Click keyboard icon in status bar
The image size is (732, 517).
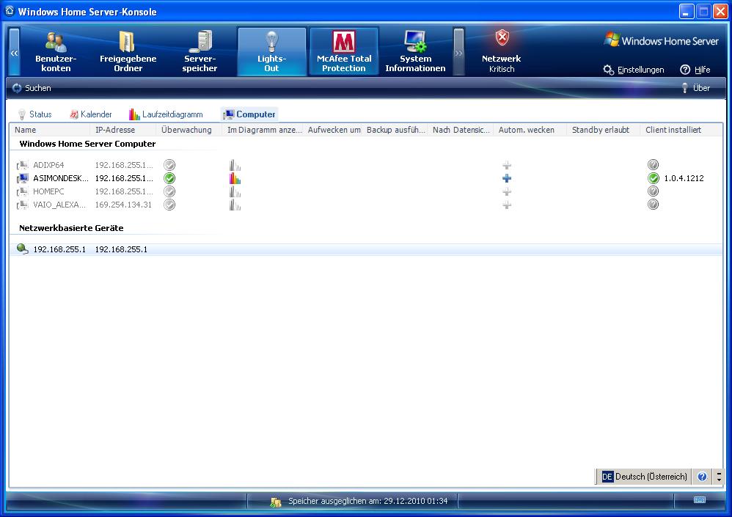point(699,499)
